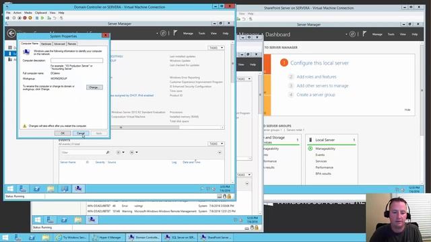Click refresh icon in SharePoint Server Manager header
Screen dimensions: 431x242
352,34
